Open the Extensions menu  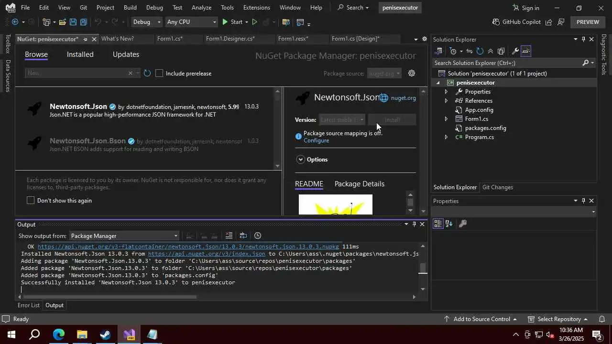tap(256, 8)
